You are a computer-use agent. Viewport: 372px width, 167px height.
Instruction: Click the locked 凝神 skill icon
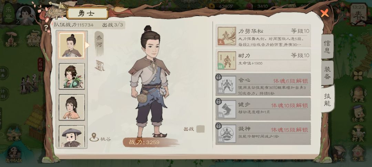(x=227, y=134)
